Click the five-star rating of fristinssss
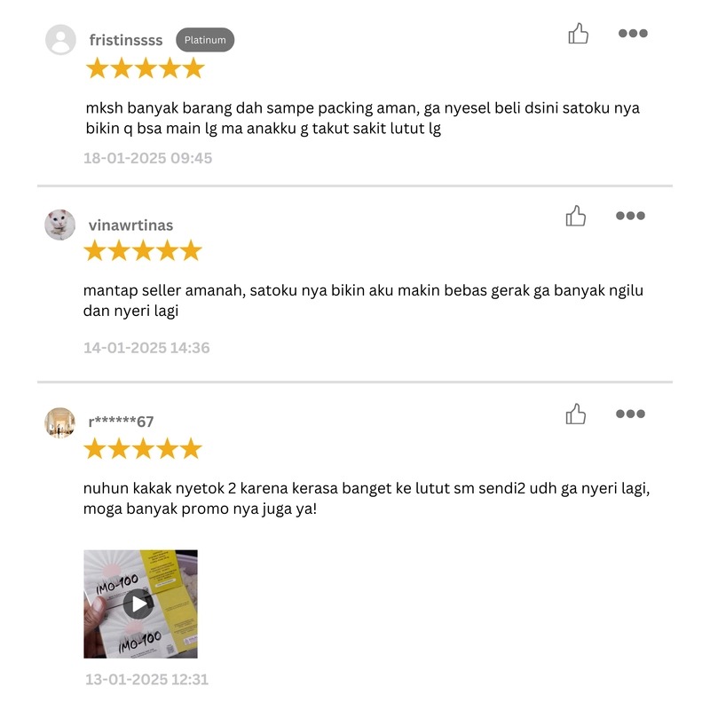The width and height of the screenshot is (710, 710). pyautogui.click(x=146, y=68)
